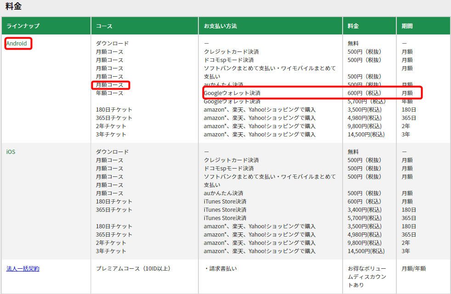Click the 期間 column header
The image size is (451, 294).
[407, 26]
